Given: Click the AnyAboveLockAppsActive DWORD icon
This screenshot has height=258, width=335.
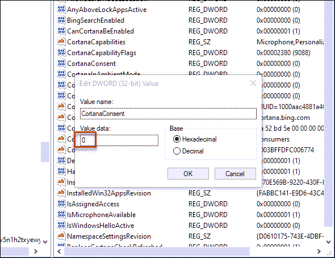Looking at the screenshot, I should point(61,9).
